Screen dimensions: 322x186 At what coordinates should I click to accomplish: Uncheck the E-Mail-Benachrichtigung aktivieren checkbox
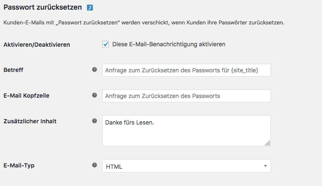(x=106, y=44)
